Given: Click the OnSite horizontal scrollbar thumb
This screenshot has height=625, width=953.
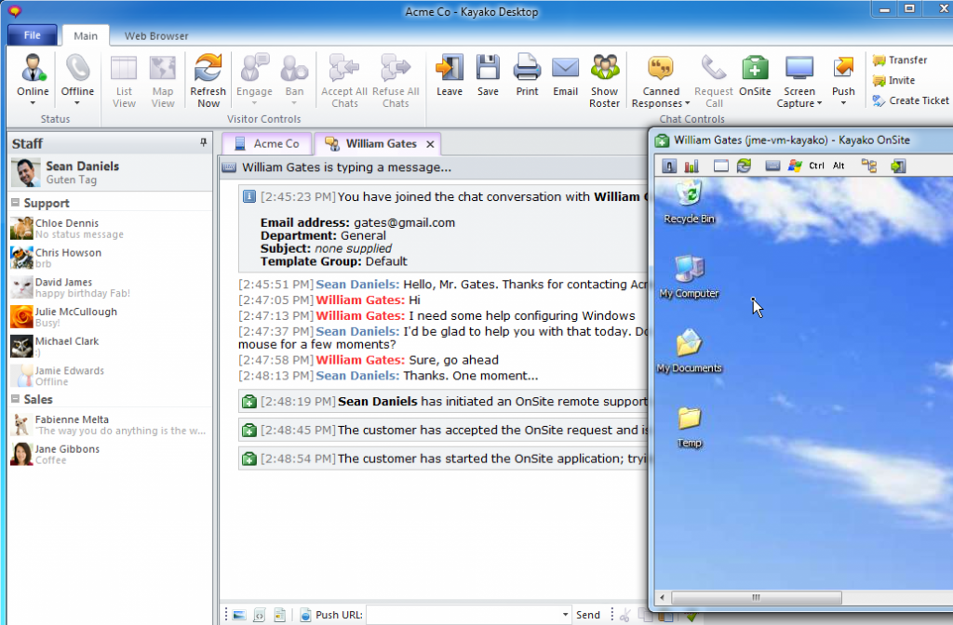Looking at the screenshot, I should pyautogui.click(x=756, y=598).
